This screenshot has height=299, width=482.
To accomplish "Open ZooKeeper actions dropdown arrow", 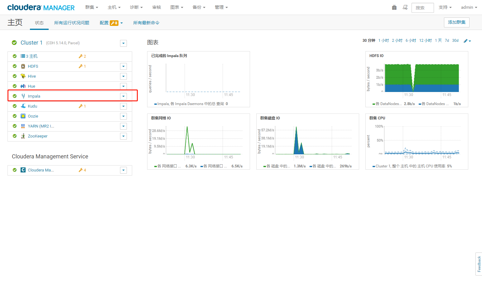I will pos(123,136).
